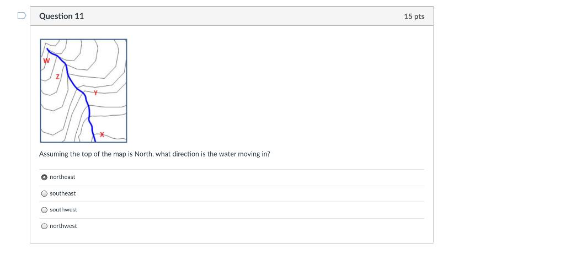Screen dimensions: 565x255
Task: Click the 'southwest' answer label text
Action: (x=63, y=210)
